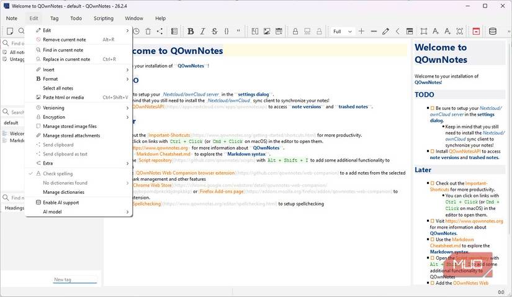Decrease font size with A-minus icon
The height and width of the screenshot is (297, 512).
coord(447,31)
